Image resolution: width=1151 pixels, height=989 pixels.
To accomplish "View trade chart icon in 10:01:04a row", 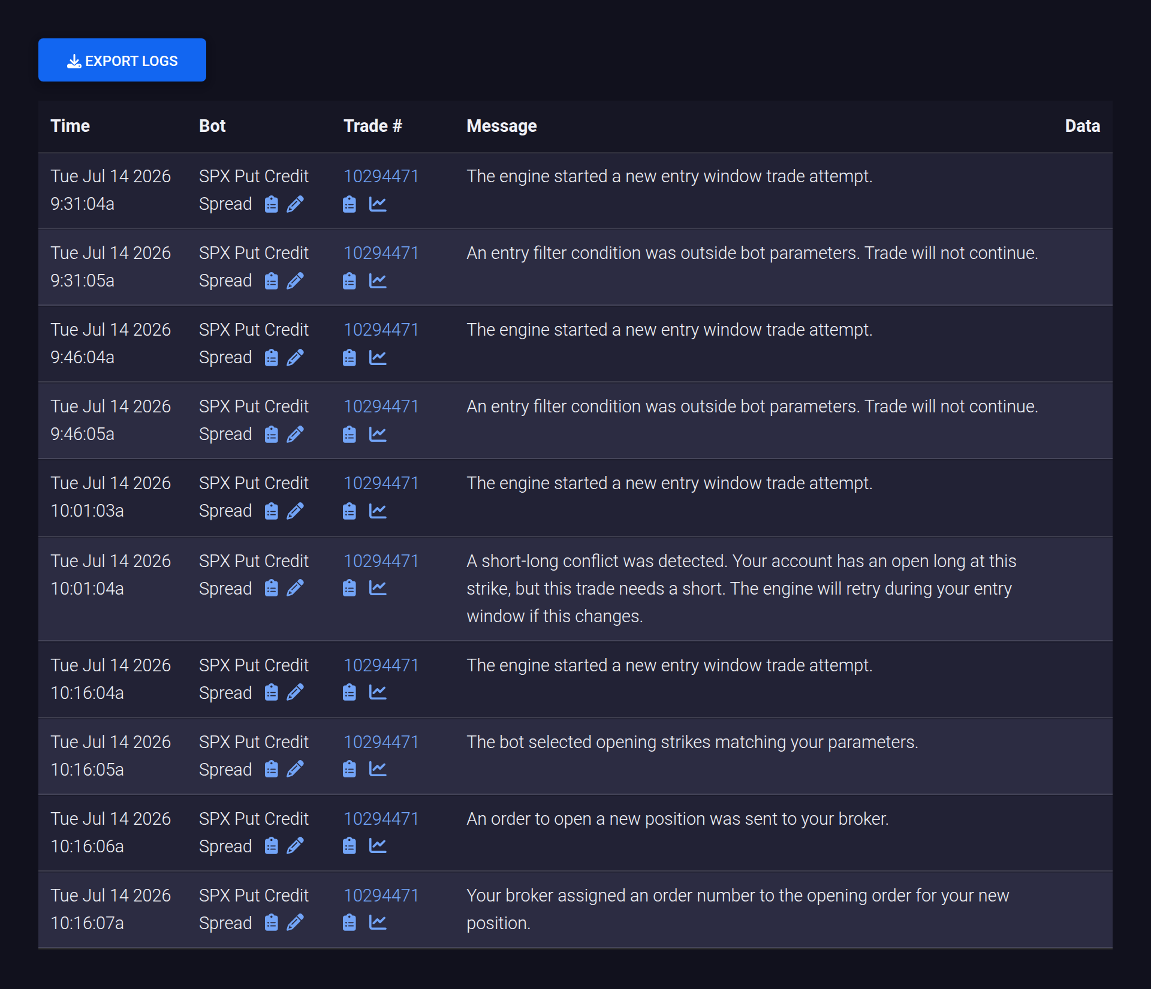I will [x=378, y=588].
